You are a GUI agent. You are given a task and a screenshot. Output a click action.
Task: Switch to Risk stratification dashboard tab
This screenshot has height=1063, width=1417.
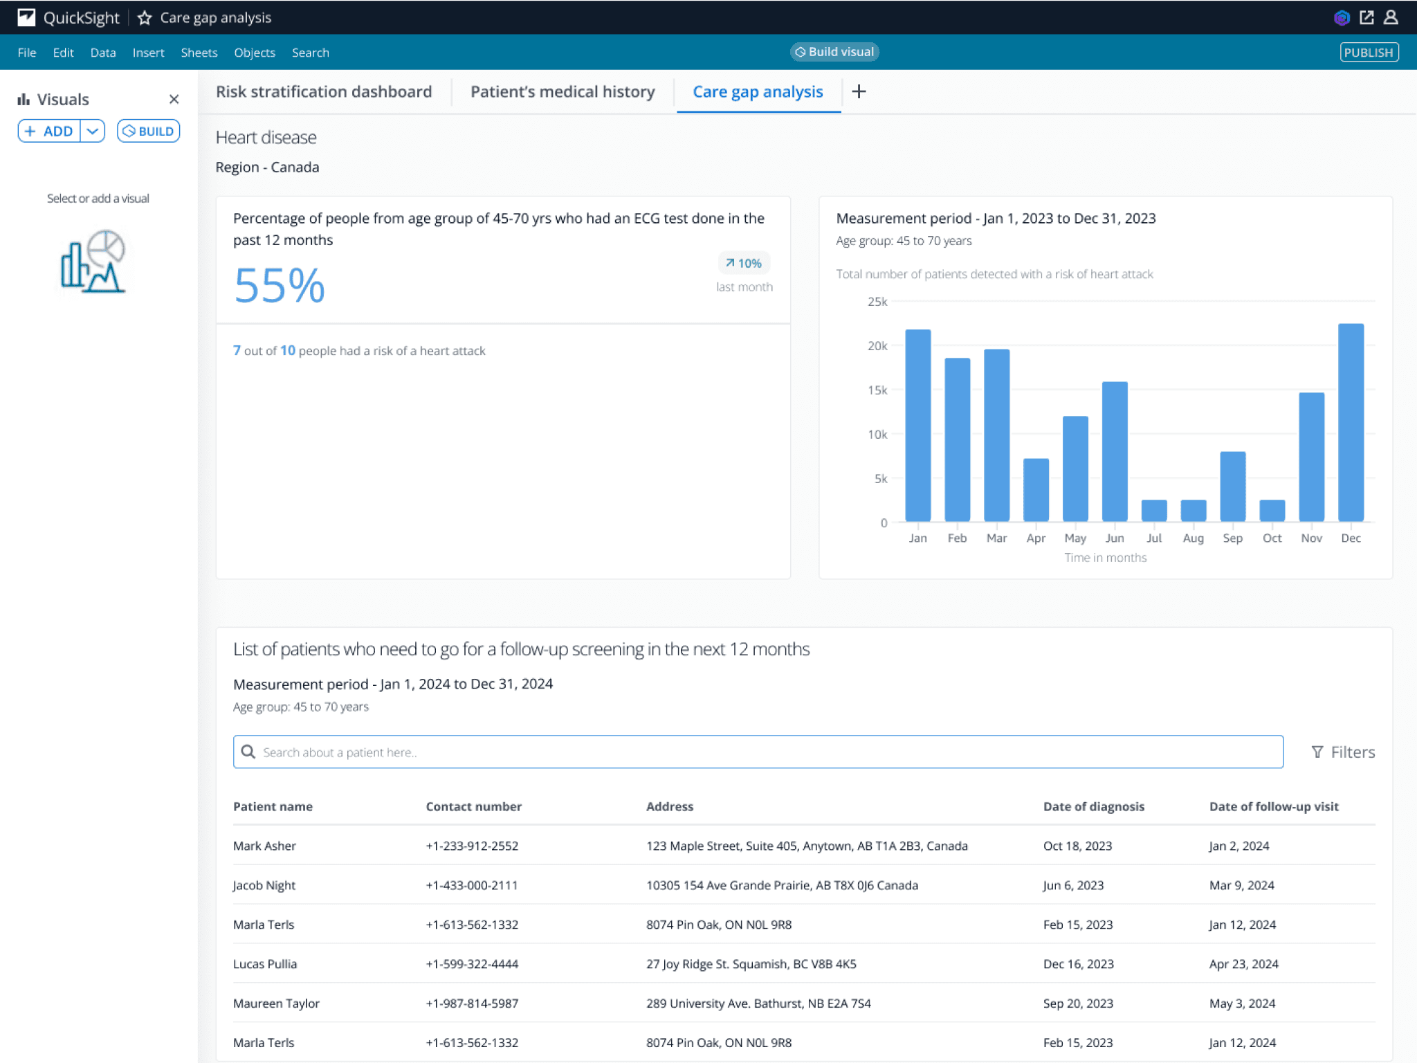pyautogui.click(x=323, y=91)
